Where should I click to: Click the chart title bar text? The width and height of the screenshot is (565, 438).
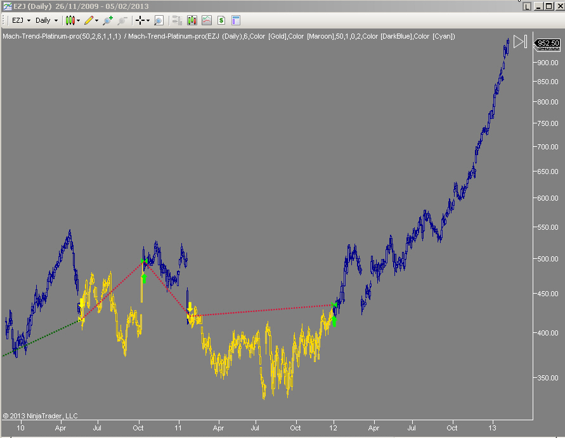coord(76,6)
